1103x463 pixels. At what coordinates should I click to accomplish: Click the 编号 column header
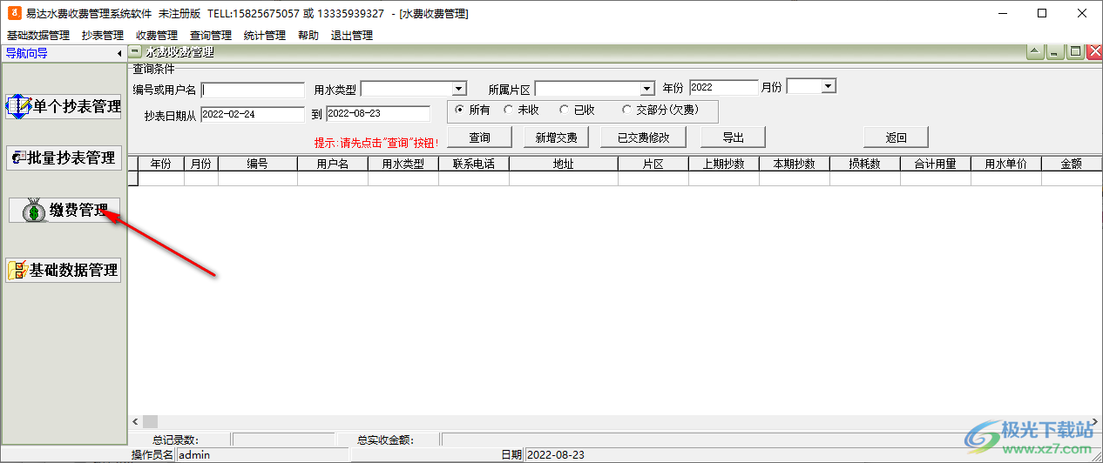(258, 164)
